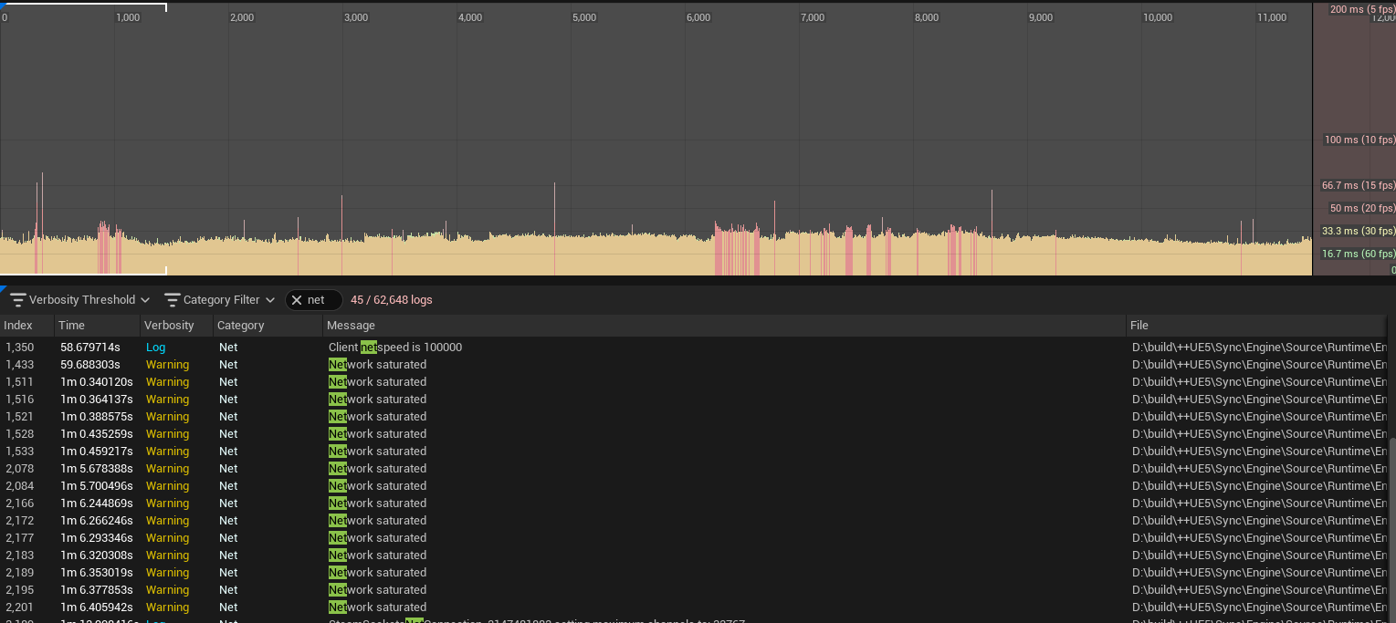Clear the 'net' search filter with X
Image resolution: width=1396 pixels, height=623 pixels.
click(x=297, y=300)
